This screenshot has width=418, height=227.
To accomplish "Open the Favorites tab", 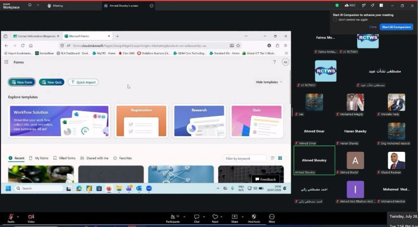I will pos(122,158).
